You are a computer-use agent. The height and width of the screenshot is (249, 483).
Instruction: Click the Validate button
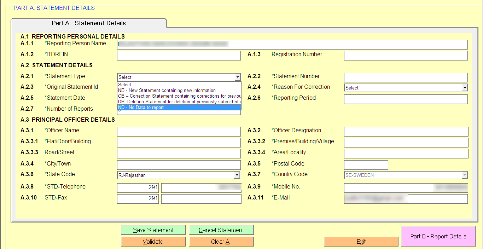point(153,242)
